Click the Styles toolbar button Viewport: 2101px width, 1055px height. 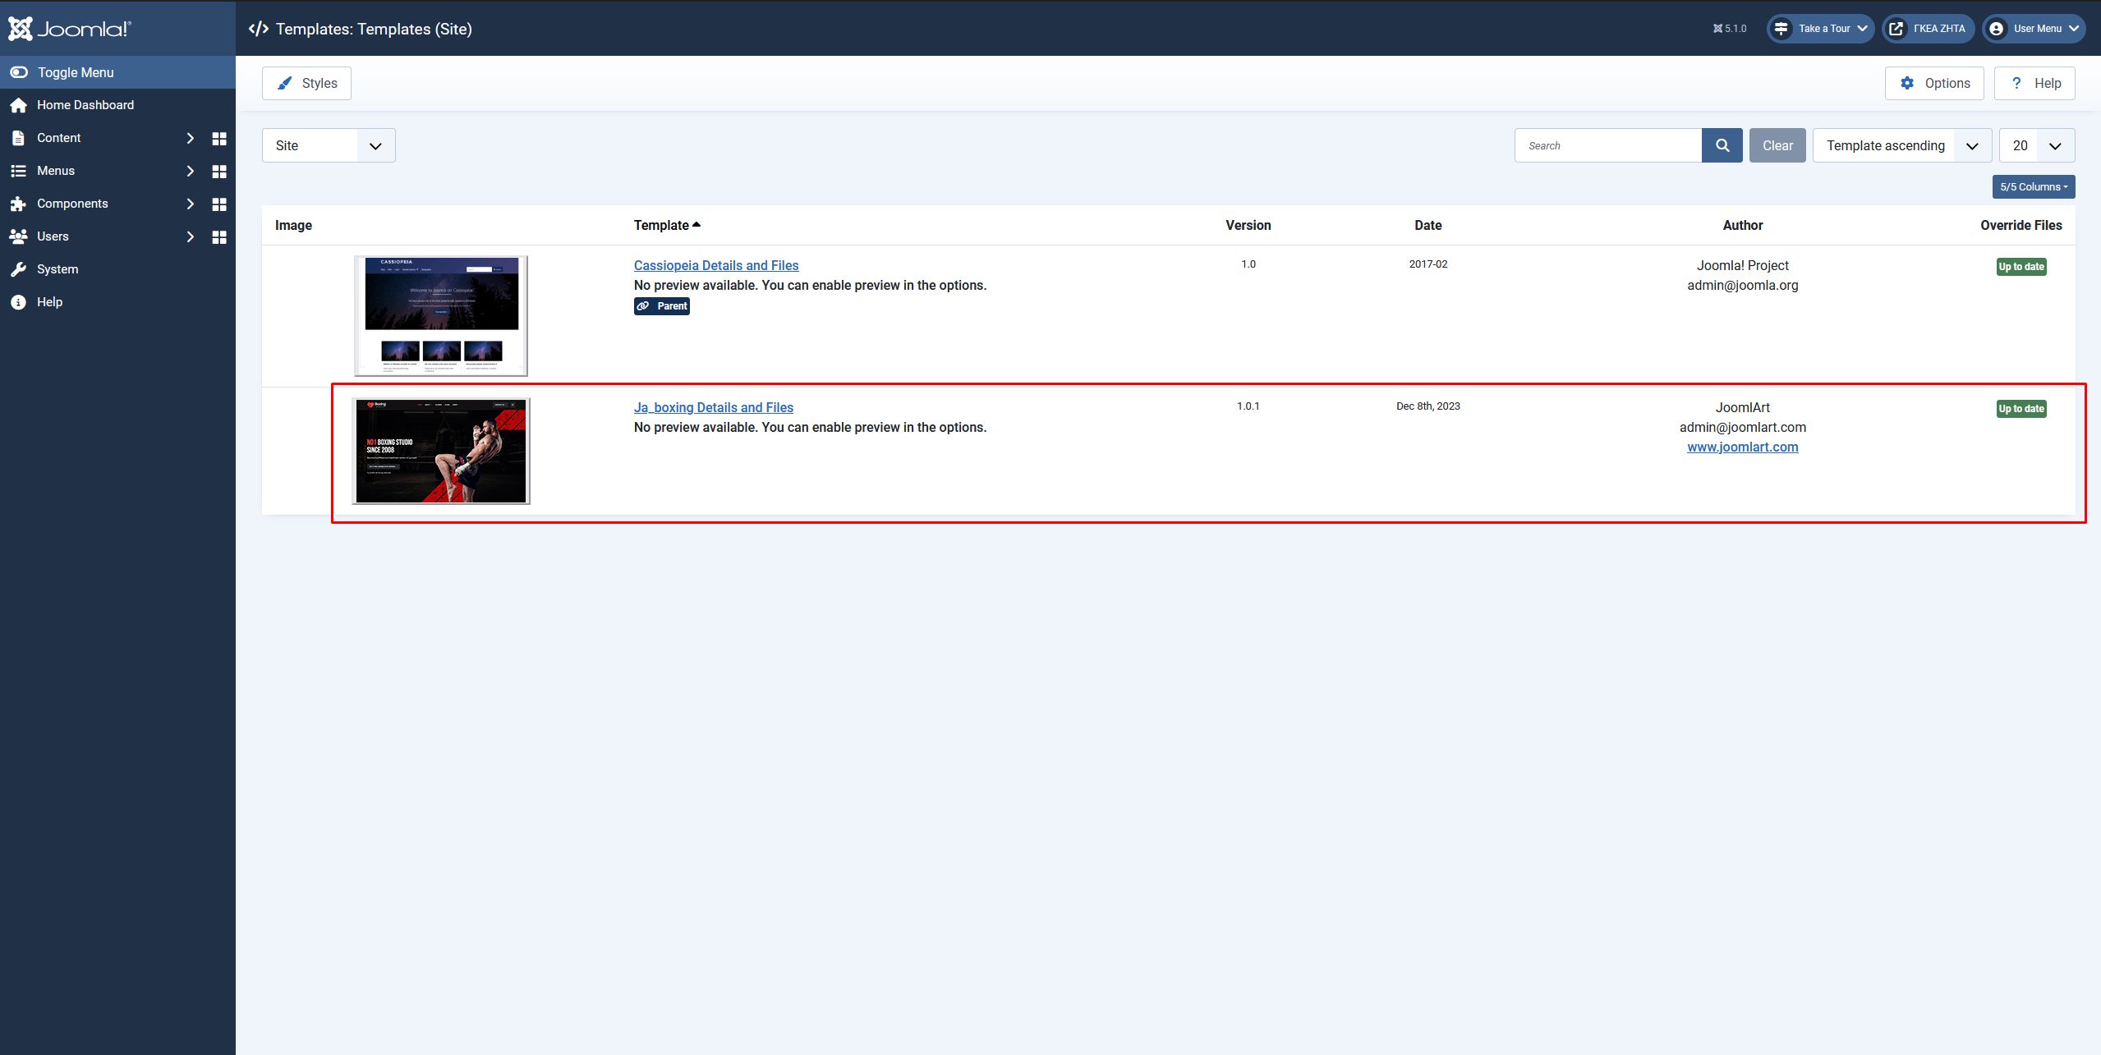click(x=306, y=83)
